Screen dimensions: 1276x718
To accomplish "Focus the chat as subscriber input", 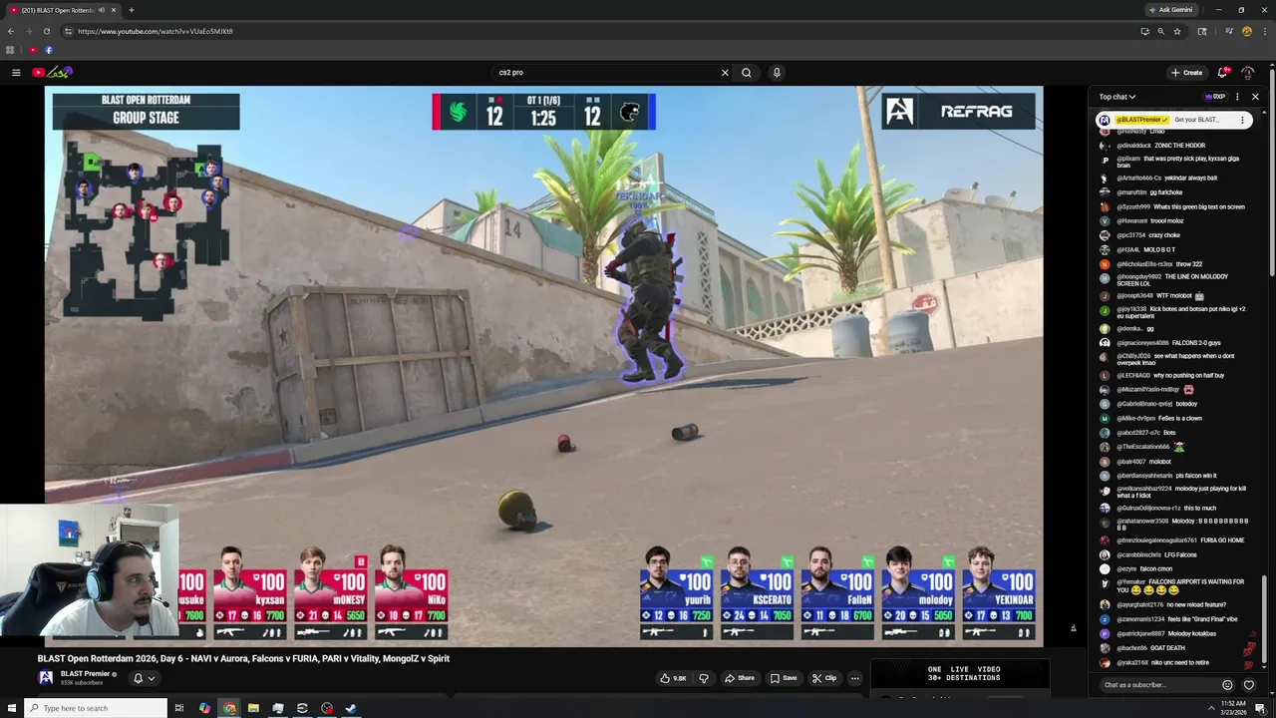I will coord(1159,685).
